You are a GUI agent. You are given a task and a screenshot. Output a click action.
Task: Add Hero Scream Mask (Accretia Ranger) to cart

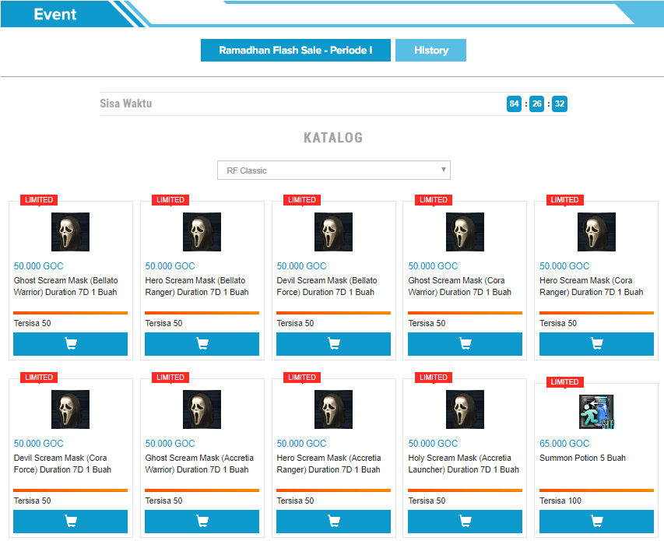pyautogui.click(x=333, y=521)
